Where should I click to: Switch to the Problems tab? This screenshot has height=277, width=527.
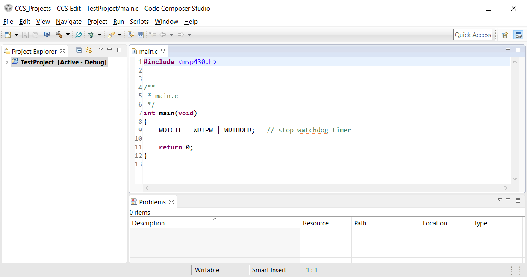tap(152, 201)
